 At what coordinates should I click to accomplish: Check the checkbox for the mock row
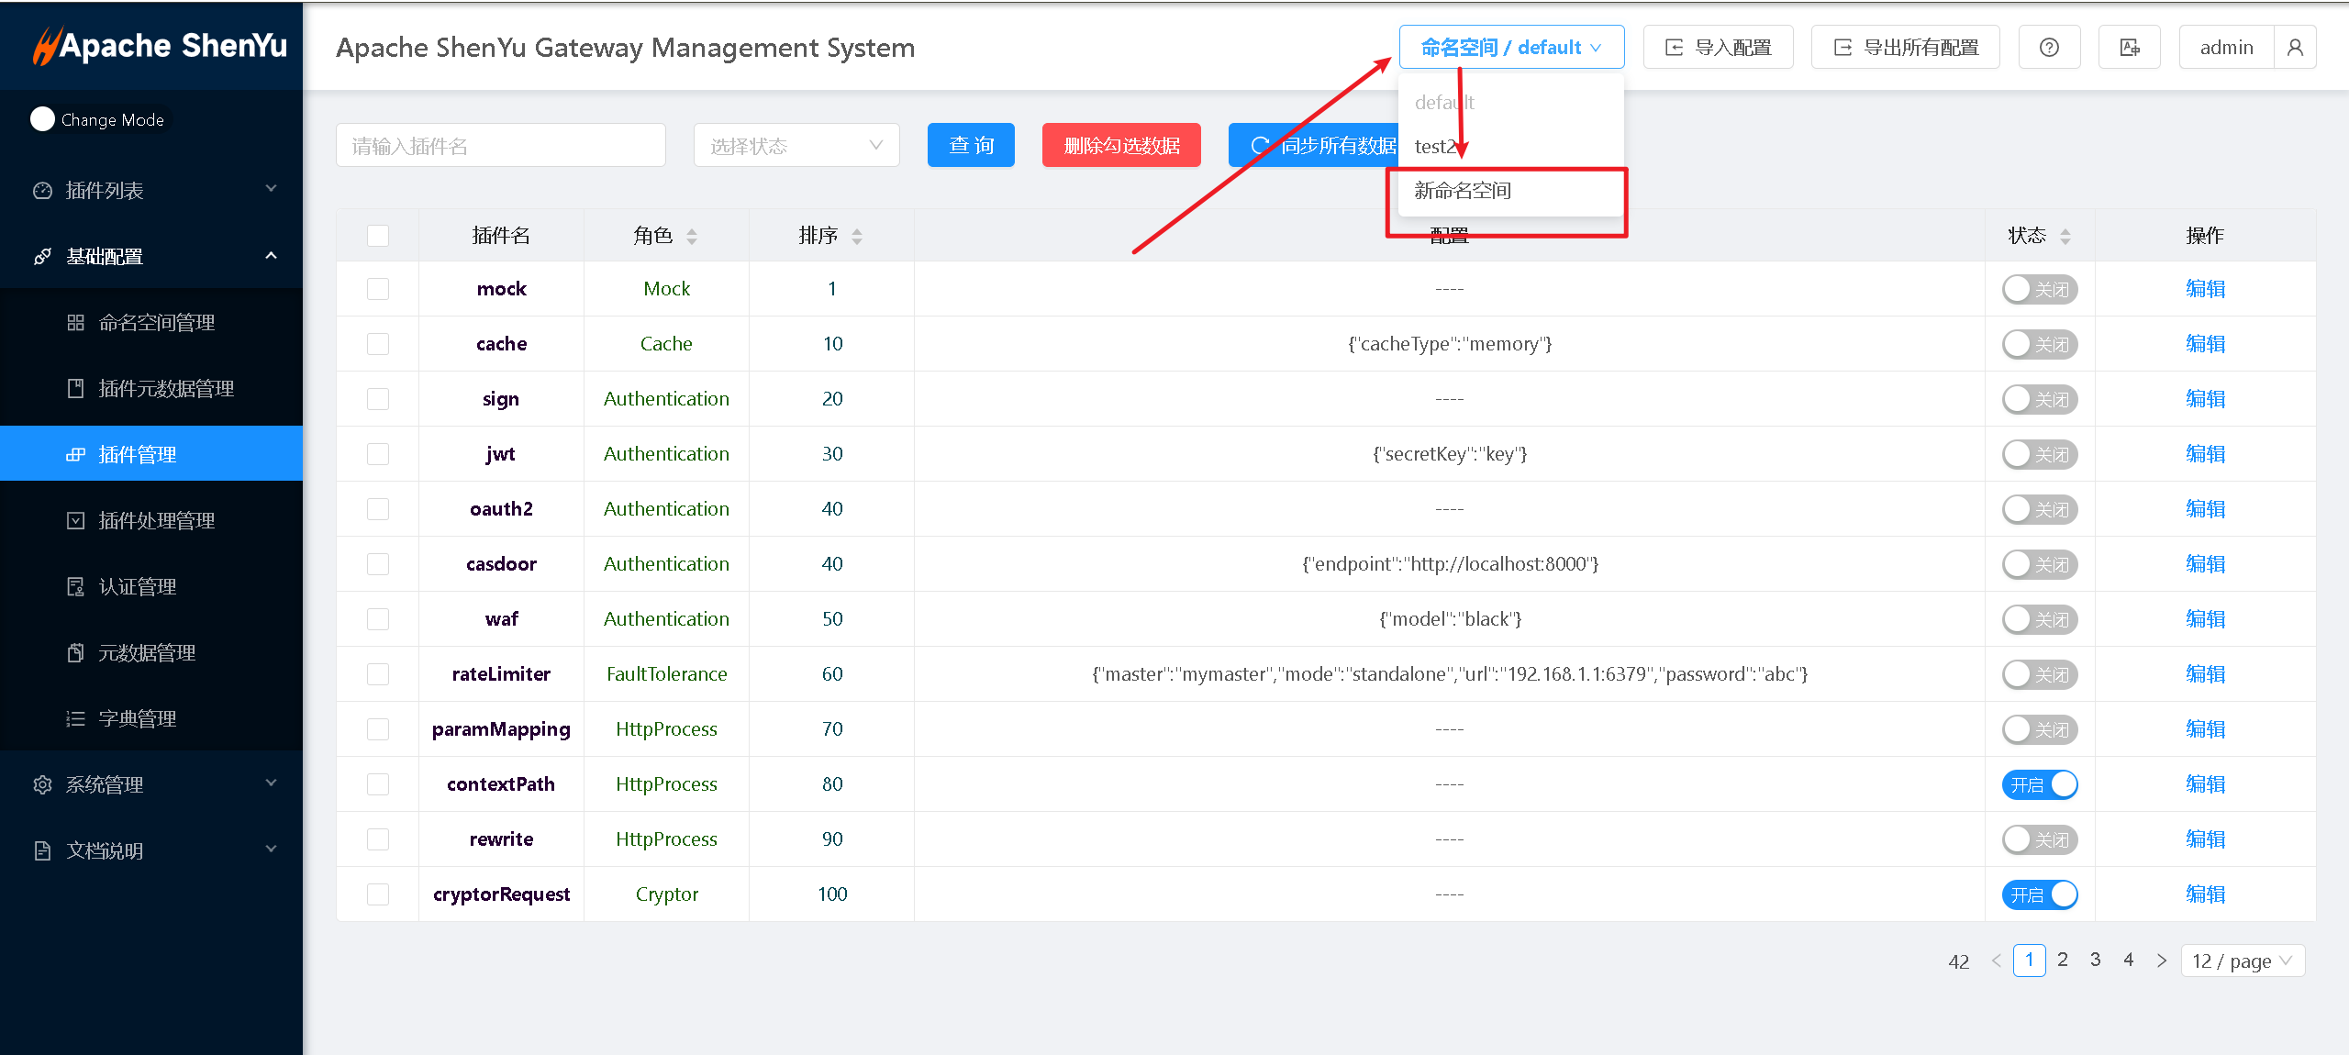click(377, 289)
